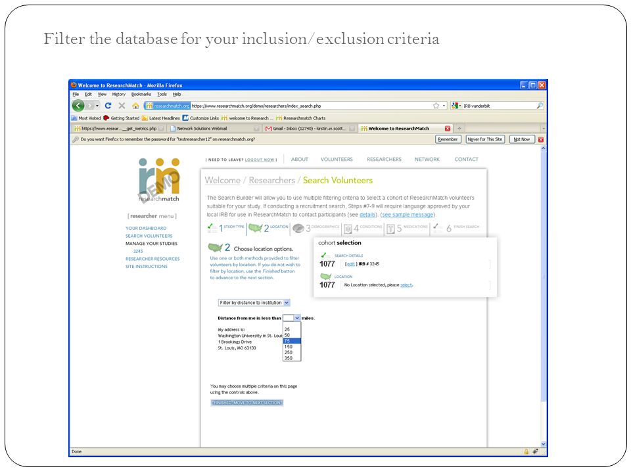
Task: Click the researchmatch.org site identity badge
Action: (x=168, y=106)
